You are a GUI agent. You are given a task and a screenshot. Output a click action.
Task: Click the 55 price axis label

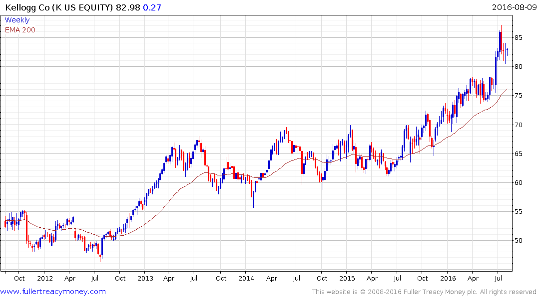518,212
